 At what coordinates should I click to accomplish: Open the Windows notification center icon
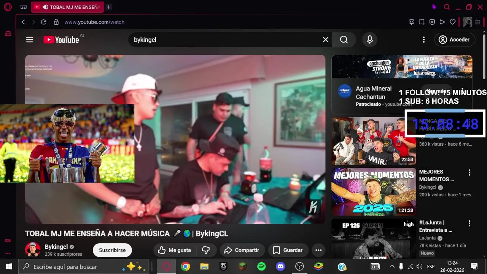pyautogui.click(x=474, y=266)
